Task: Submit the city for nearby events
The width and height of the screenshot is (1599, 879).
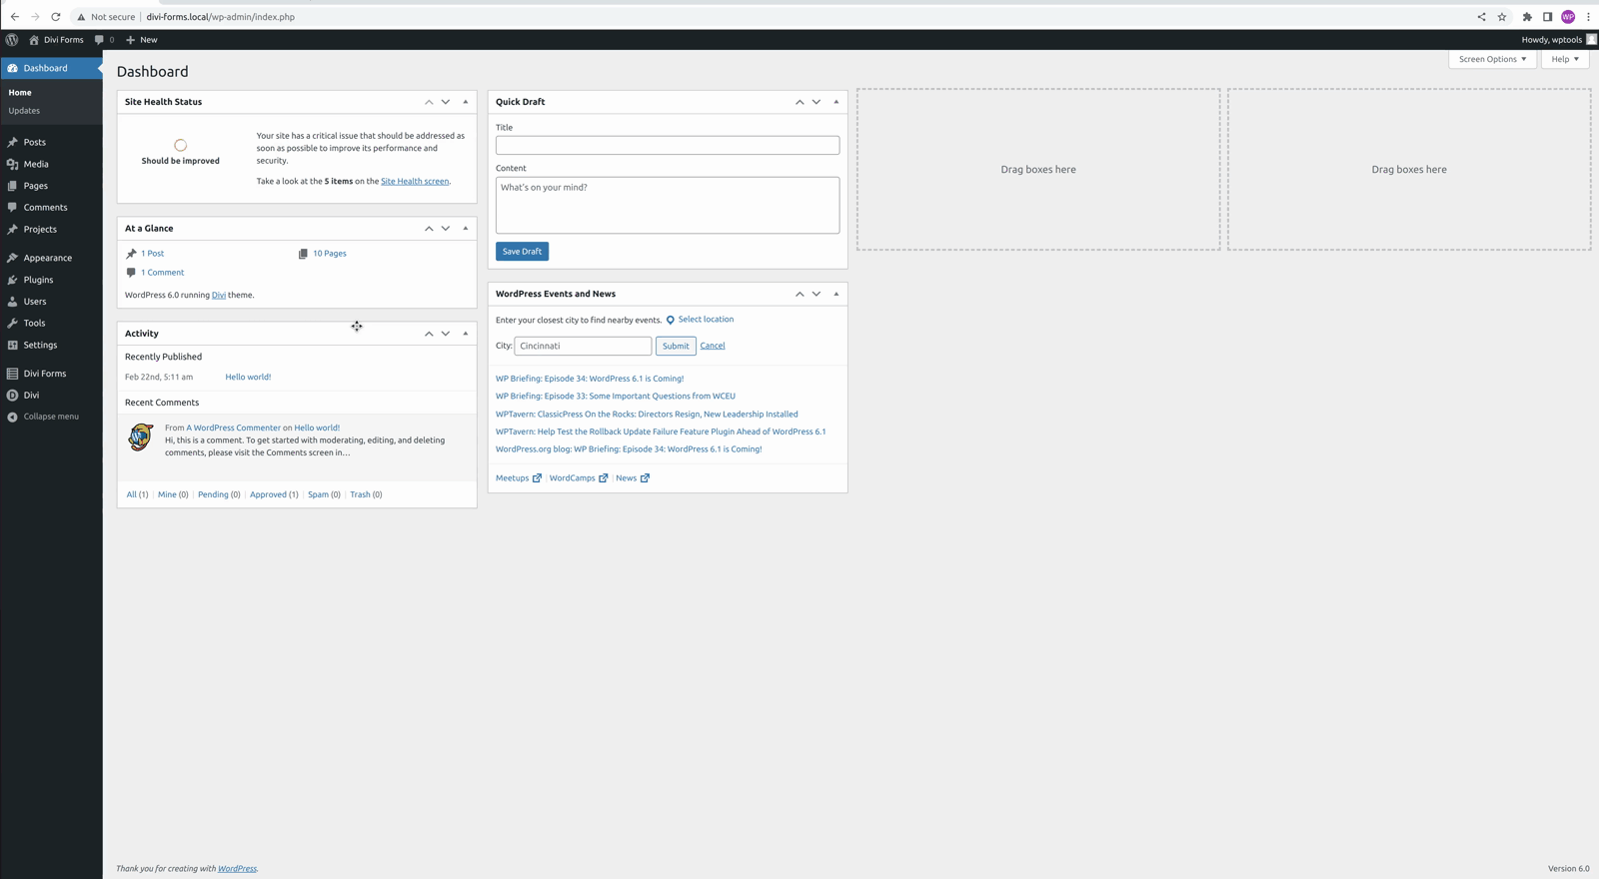Action: pyautogui.click(x=676, y=346)
